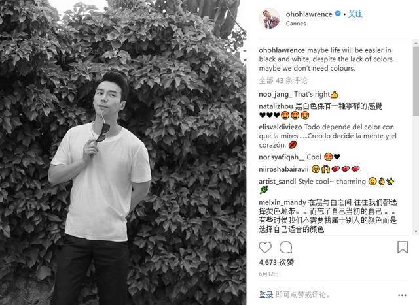Click the comments scrollbar thumb
419x305 pixels.
click(416, 80)
